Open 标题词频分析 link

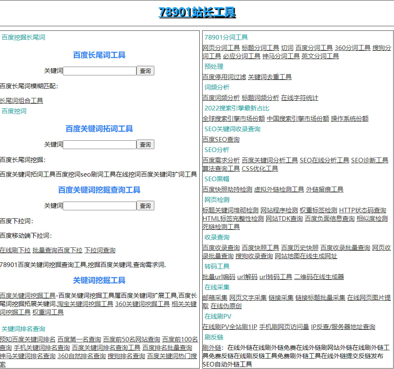[x=260, y=97]
